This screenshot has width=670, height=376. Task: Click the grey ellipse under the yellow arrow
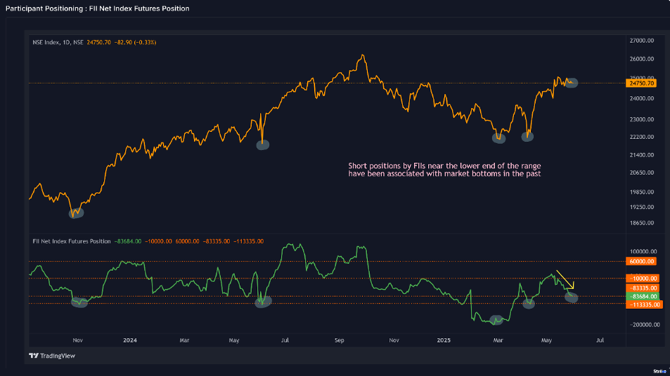571,298
